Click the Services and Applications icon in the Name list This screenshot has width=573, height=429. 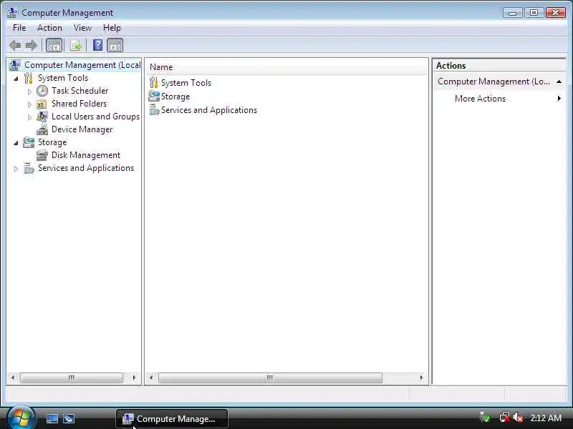[x=154, y=110]
